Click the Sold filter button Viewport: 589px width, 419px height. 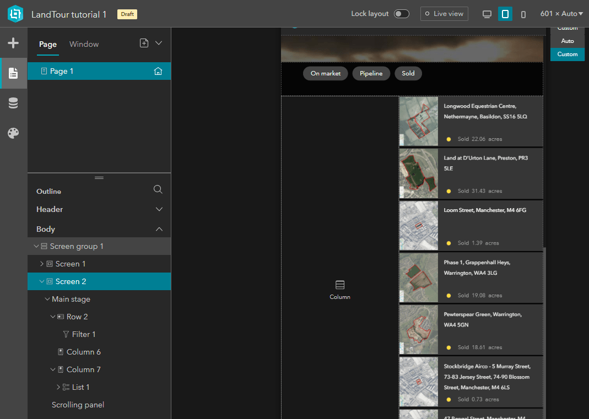[408, 73]
